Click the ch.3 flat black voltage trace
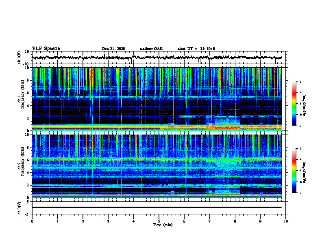The width and height of the screenshot is (322, 248). [x=157, y=207]
